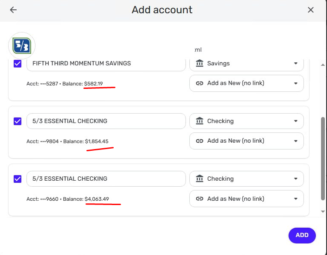Click the balance text $4,063.49
The height and width of the screenshot is (255, 327).
pyautogui.click(x=97, y=199)
